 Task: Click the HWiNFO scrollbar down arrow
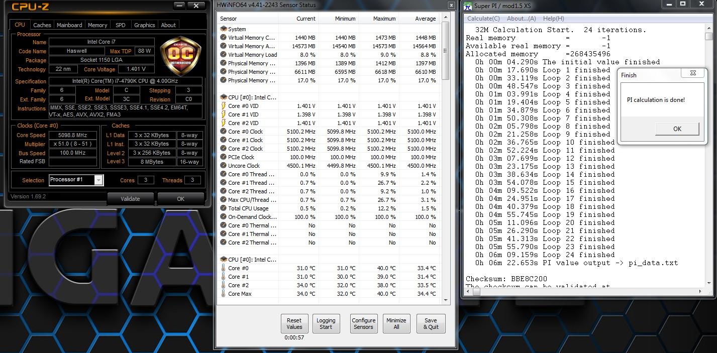pyautogui.click(x=445, y=300)
